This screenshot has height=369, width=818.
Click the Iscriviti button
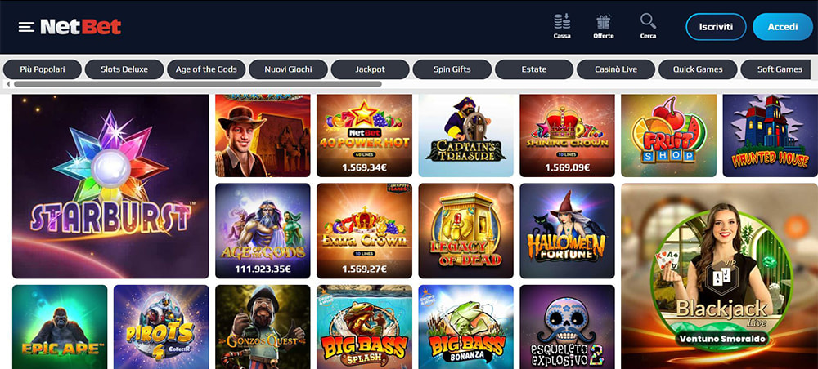716,27
